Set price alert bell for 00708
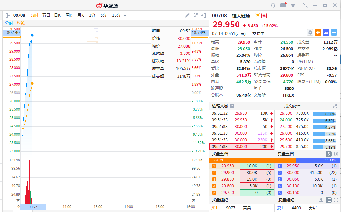This screenshot has height=212, width=341. [x=310, y=32]
